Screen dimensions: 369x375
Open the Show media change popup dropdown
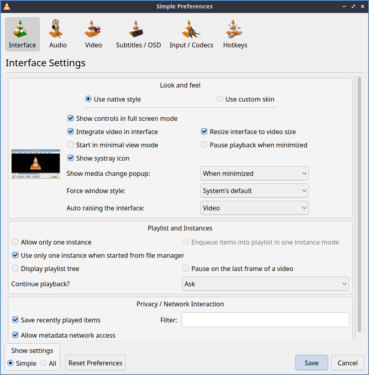254,173
